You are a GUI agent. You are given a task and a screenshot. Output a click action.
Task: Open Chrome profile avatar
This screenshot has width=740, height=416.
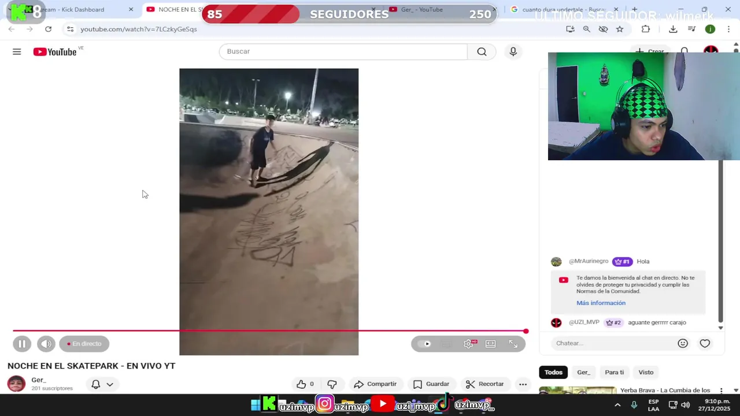point(710,29)
